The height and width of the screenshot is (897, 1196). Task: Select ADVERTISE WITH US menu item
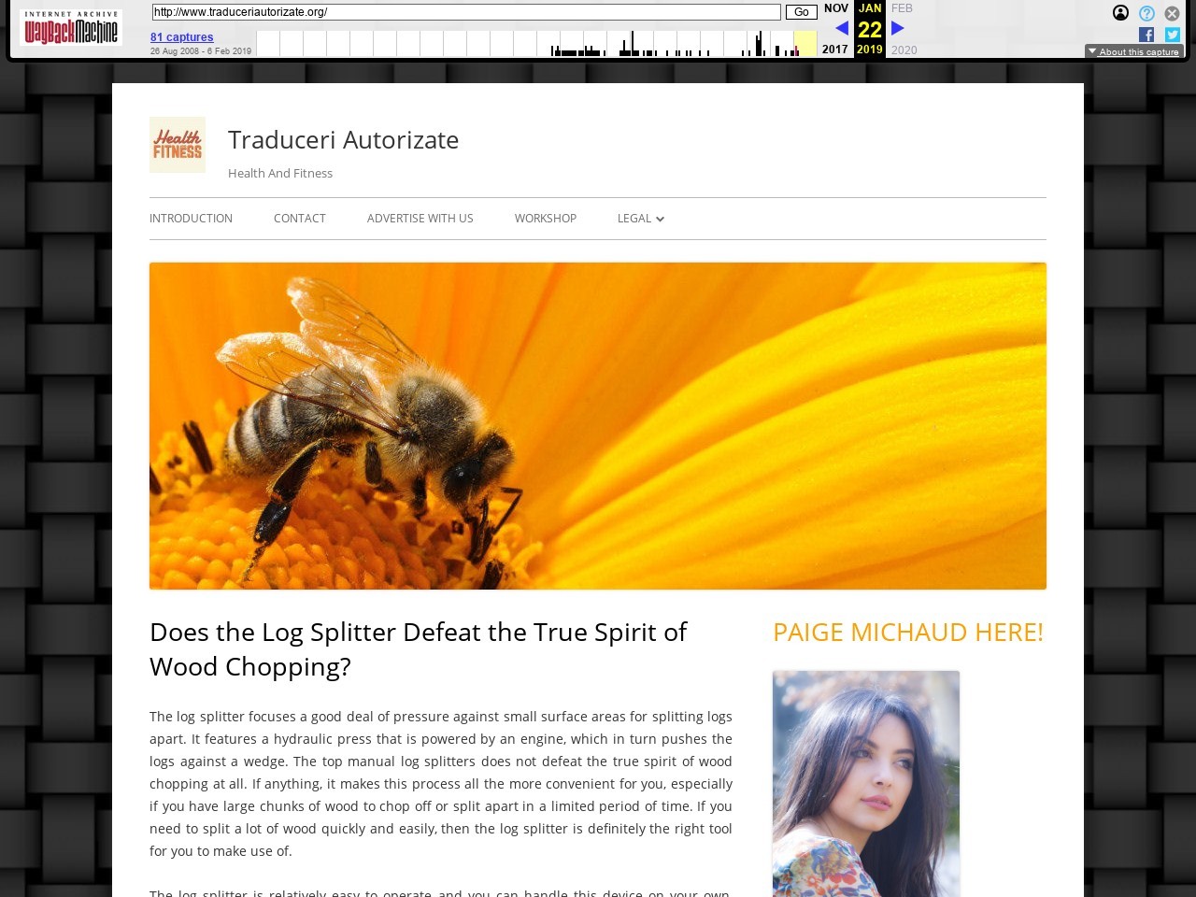420,219
